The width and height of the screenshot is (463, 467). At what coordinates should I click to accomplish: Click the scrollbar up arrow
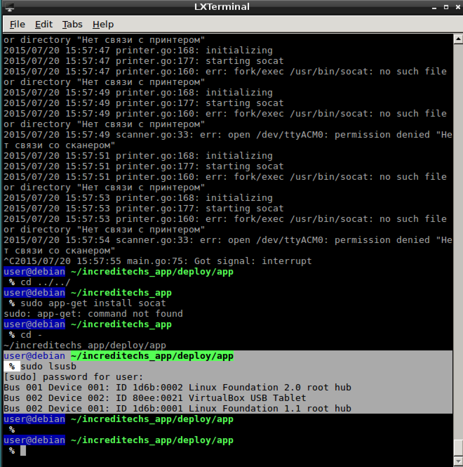458,39
